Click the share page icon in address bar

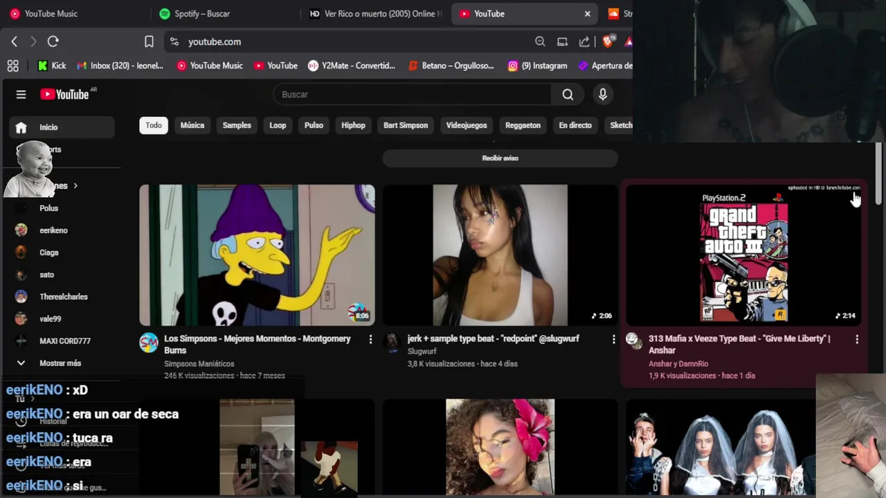coord(584,41)
